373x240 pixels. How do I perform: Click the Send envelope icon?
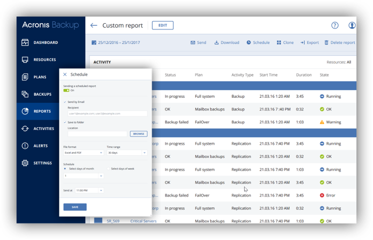coord(192,42)
